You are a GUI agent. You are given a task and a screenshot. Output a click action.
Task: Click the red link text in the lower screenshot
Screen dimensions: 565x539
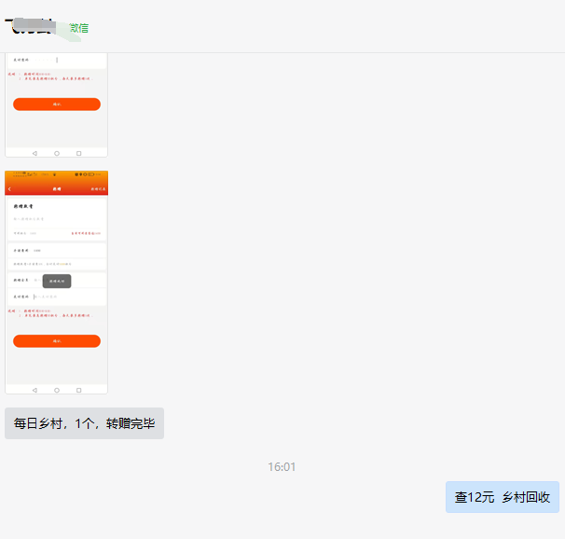86,232
